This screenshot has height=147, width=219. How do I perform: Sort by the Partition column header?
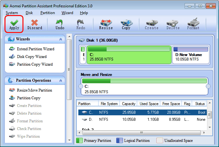coord(88,104)
